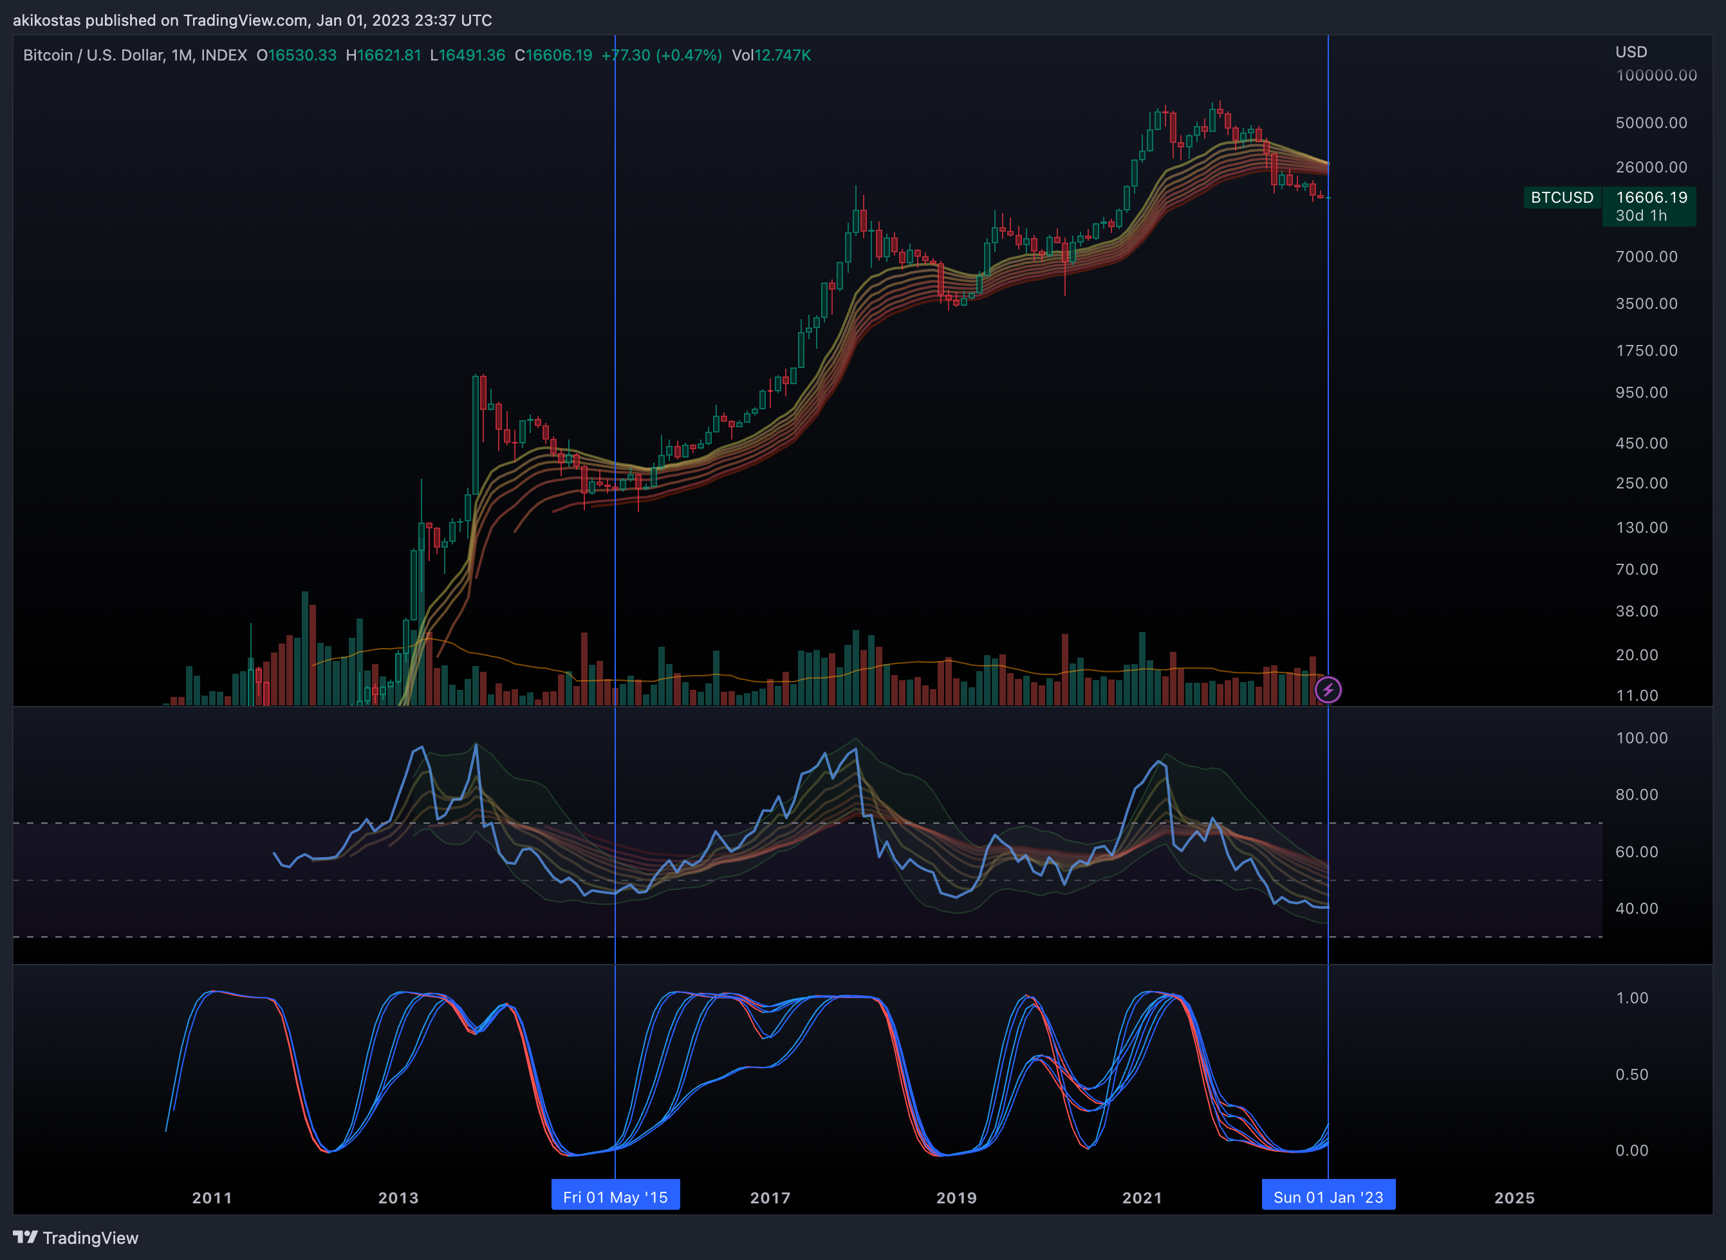Click the 50000.00 price axis label
The width and height of the screenshot is (1726, 1260).
coord(1651,123)
